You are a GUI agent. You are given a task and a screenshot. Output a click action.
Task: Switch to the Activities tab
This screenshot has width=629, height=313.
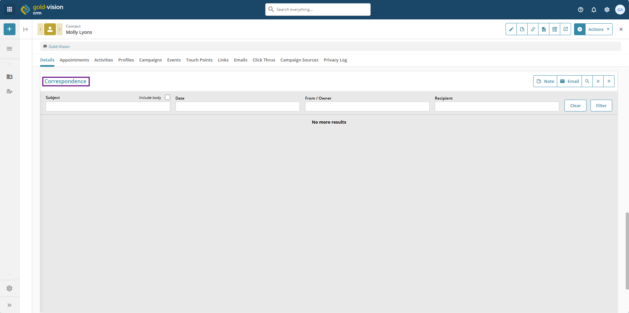104,60
